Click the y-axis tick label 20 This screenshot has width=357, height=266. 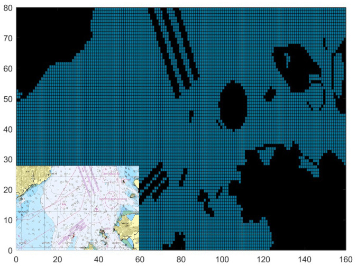[x=8, y=190]
